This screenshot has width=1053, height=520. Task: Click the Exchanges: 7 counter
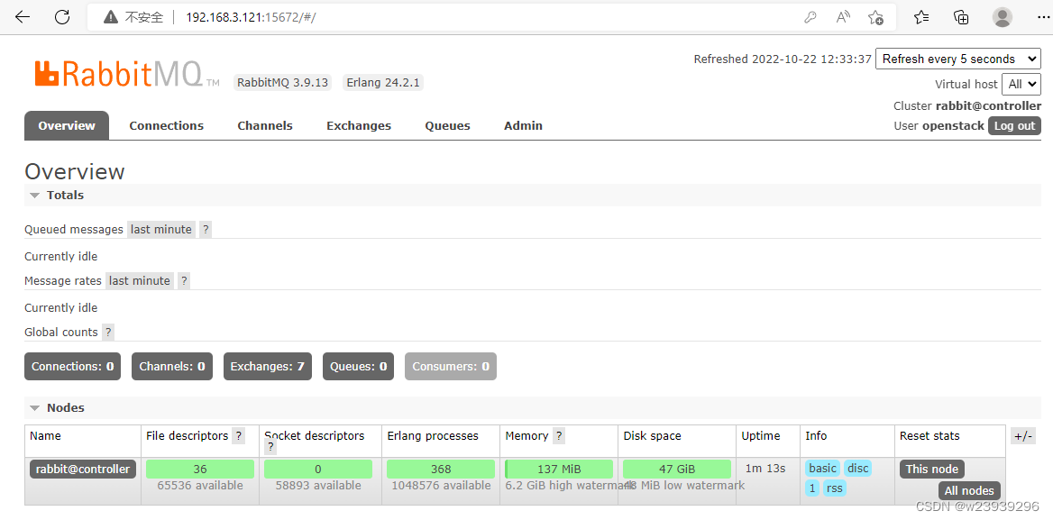point(267,366)
